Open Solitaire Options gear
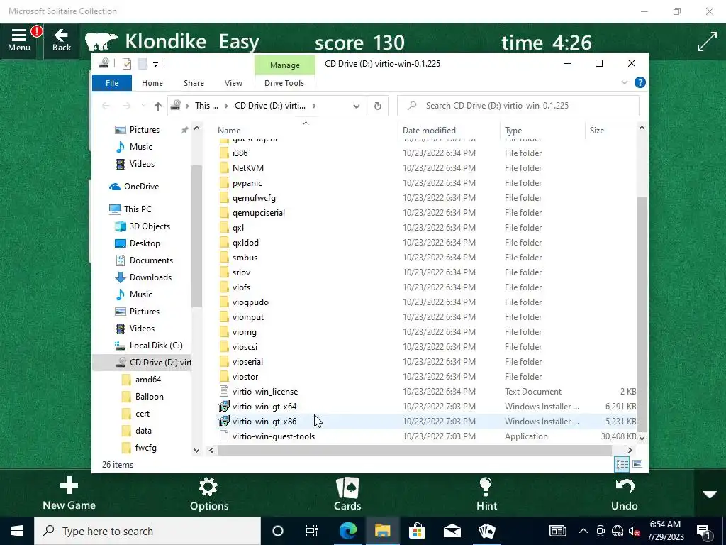 (209, 494)
